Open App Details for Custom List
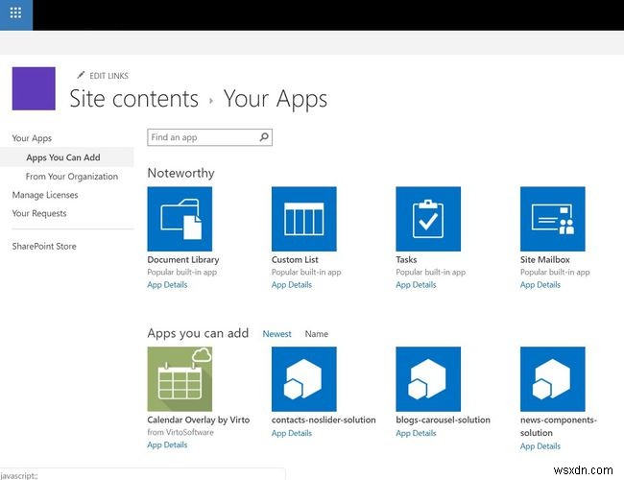Screen dimensions: 624x480 pos(292,284)
